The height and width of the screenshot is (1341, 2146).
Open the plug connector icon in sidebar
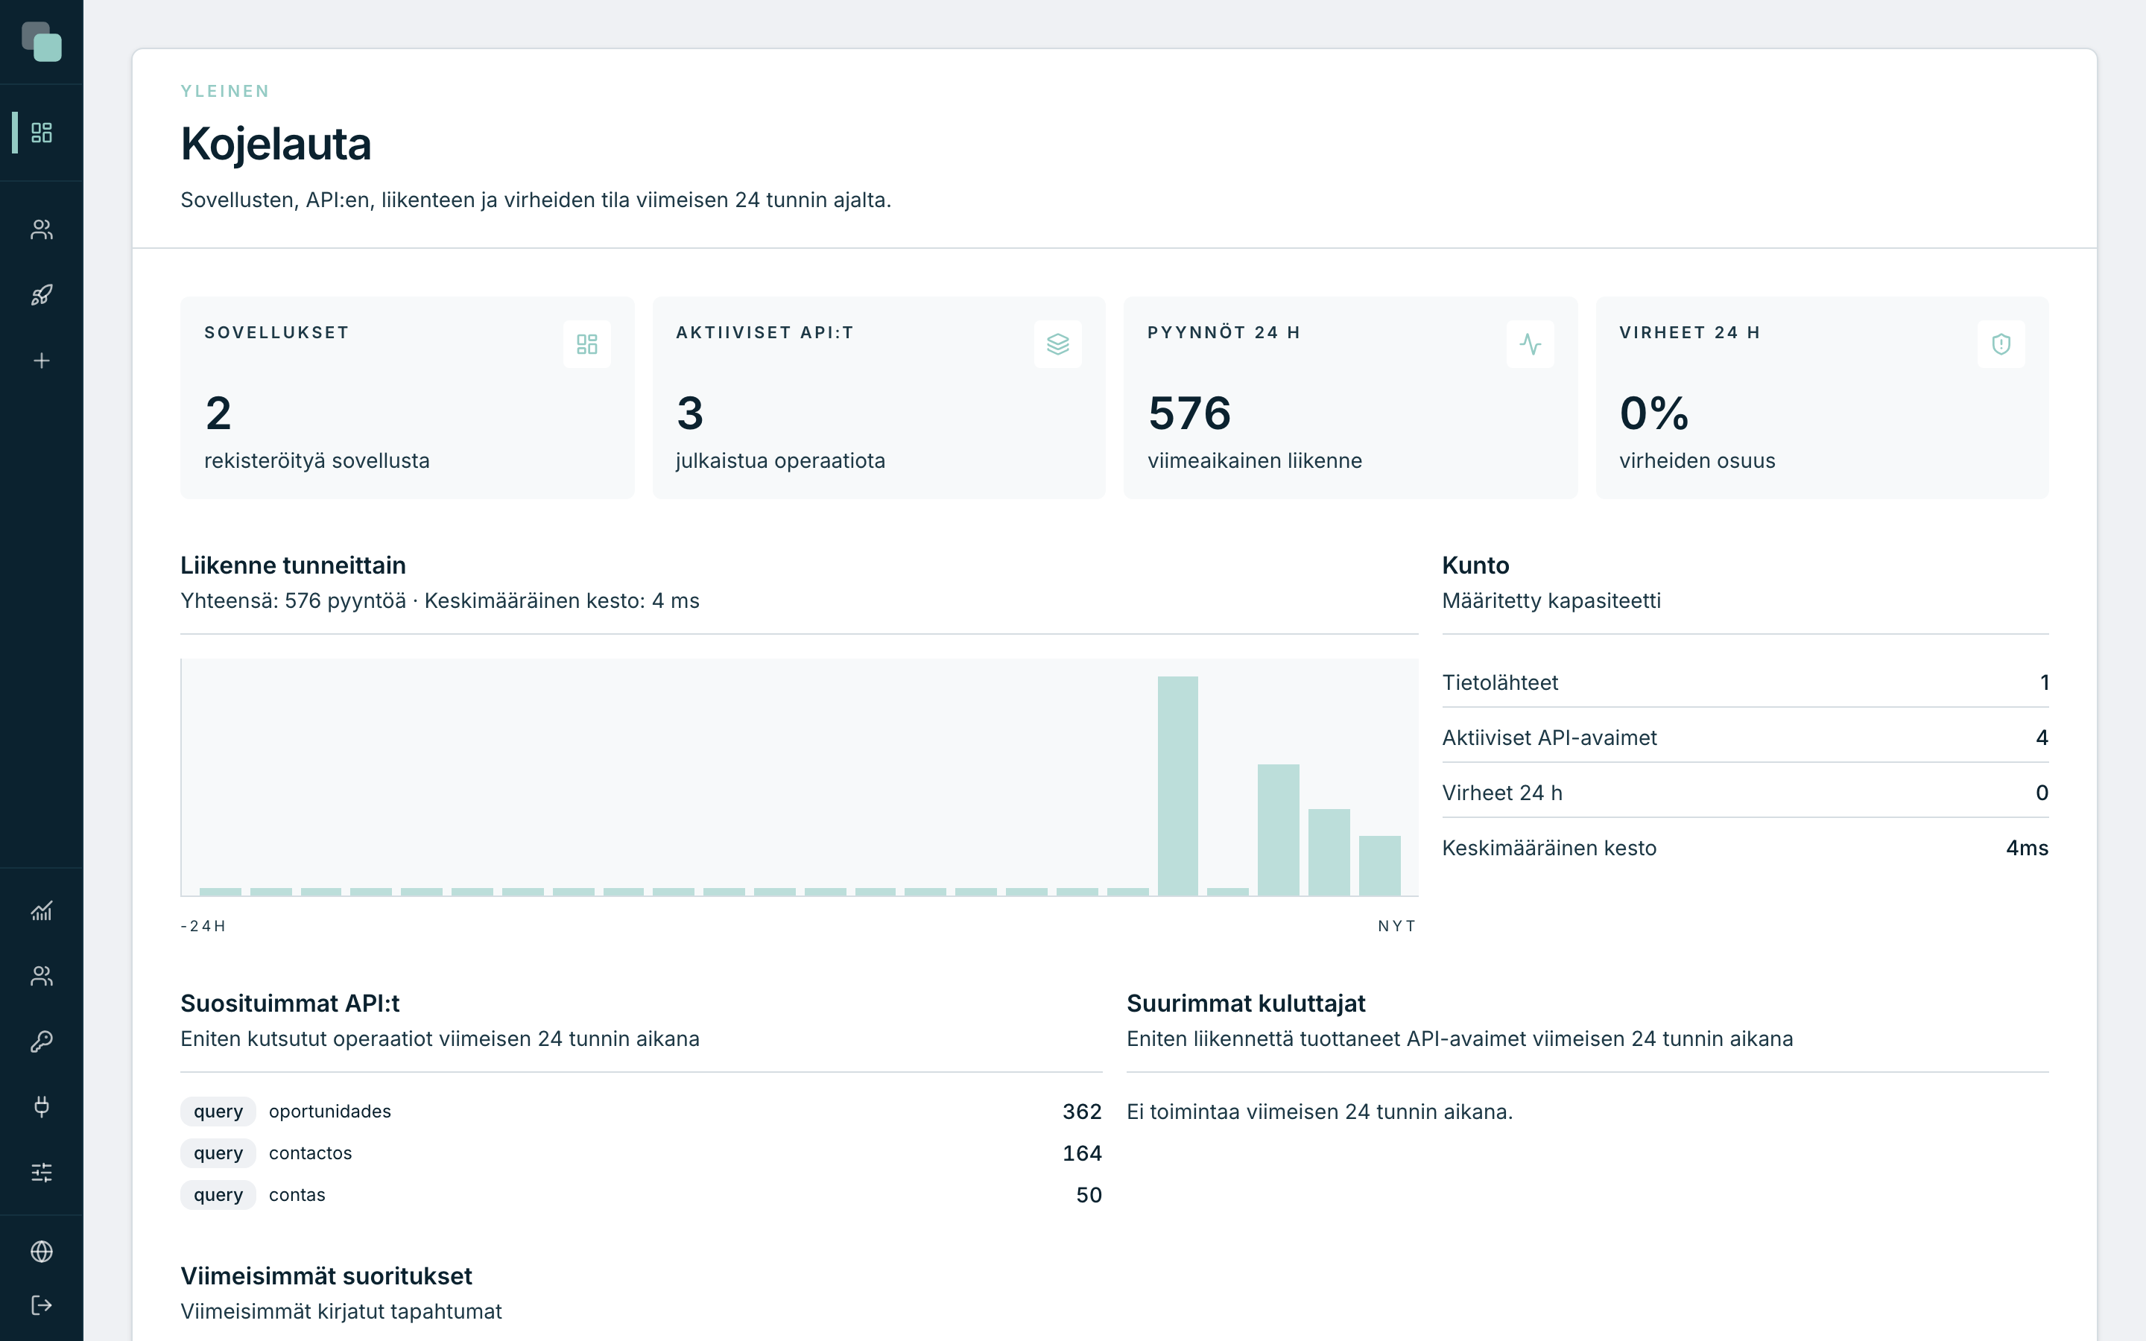point(42,1106)
